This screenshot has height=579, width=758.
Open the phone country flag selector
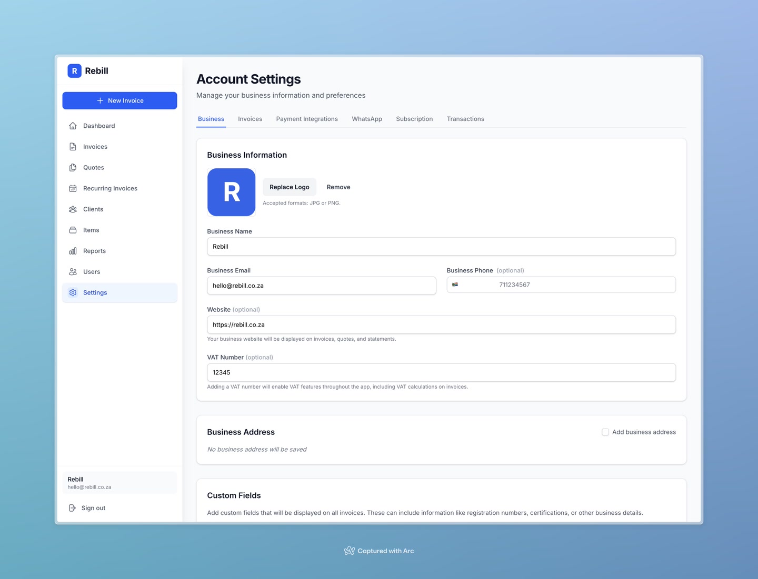click(x=456, y=285)
